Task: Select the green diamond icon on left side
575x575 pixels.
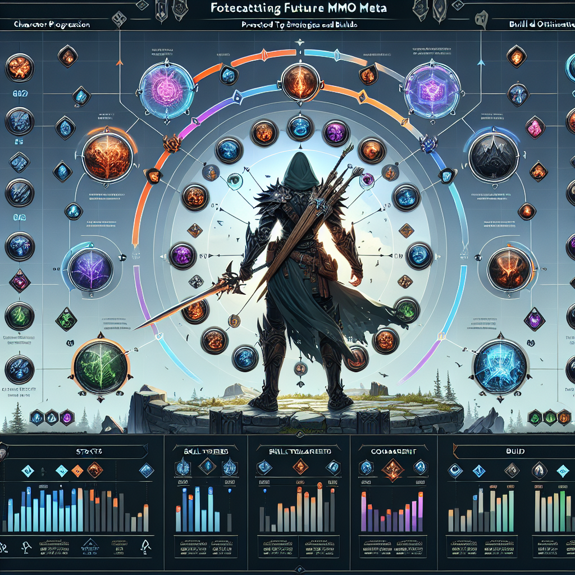Action: pyautogui.click(x=66, y=319)
